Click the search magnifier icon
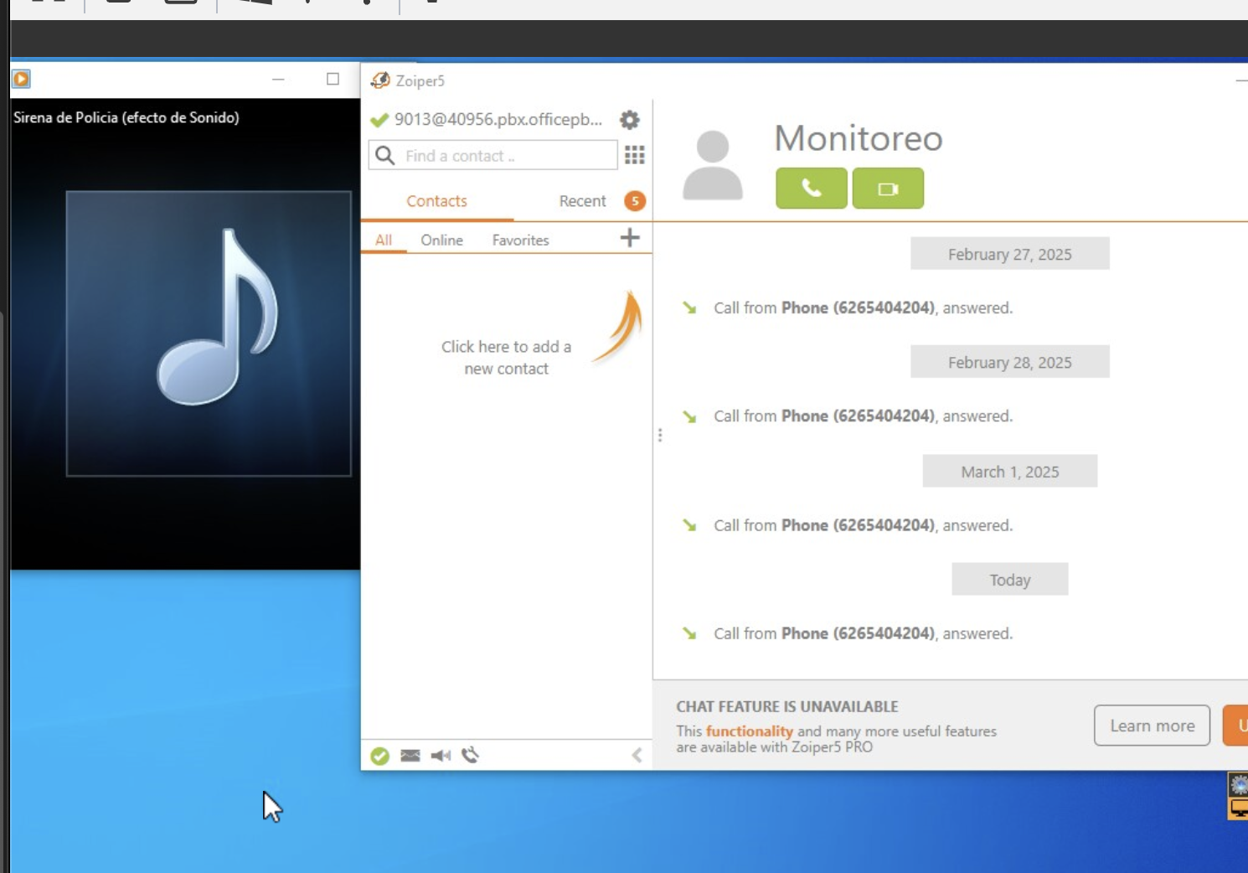The image size is (1248, 873). point(384,156)
